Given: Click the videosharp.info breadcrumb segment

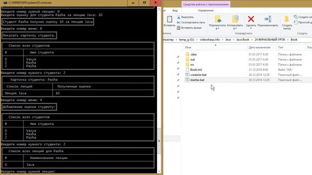Looking at the screenshot, I should click(x=210, y=40).
